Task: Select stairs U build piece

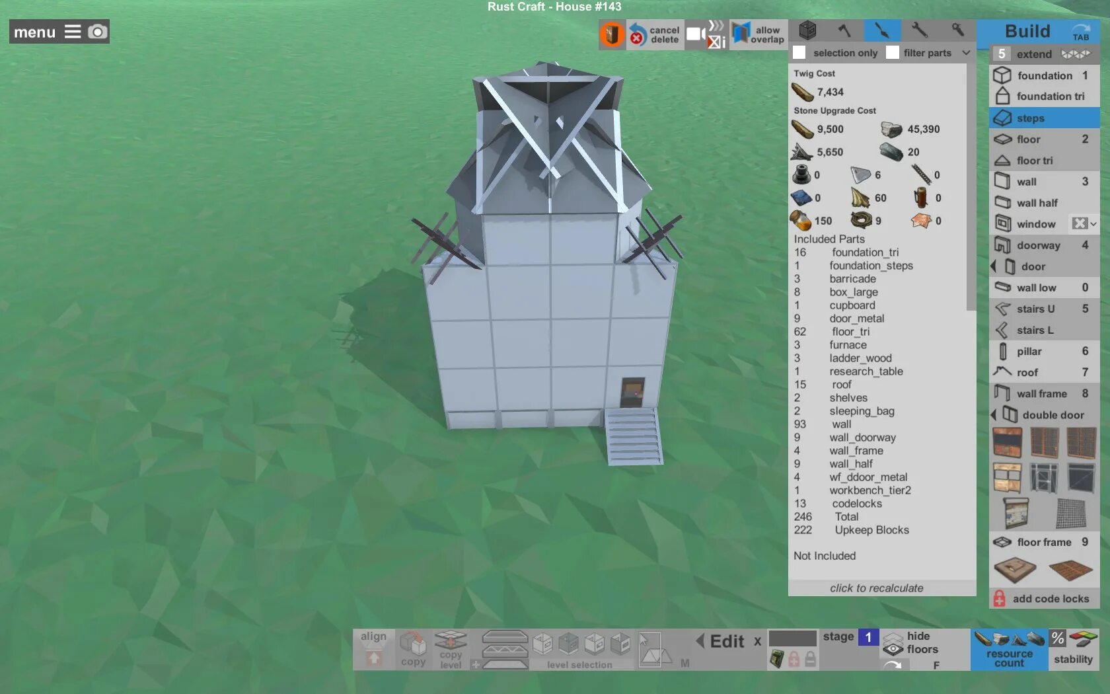Action: [x=1045, y=309]
